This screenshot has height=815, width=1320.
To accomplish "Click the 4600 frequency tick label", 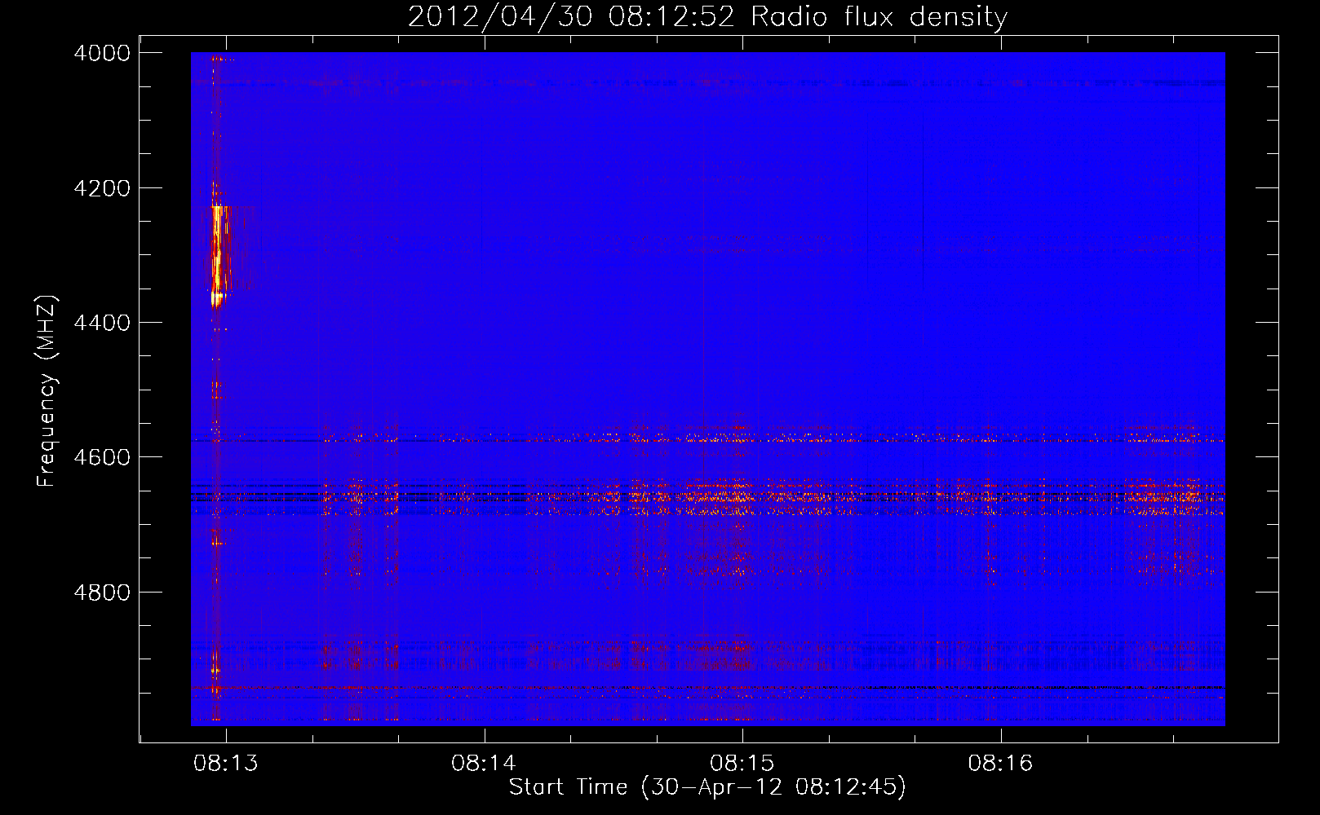I will pos(102,457).
